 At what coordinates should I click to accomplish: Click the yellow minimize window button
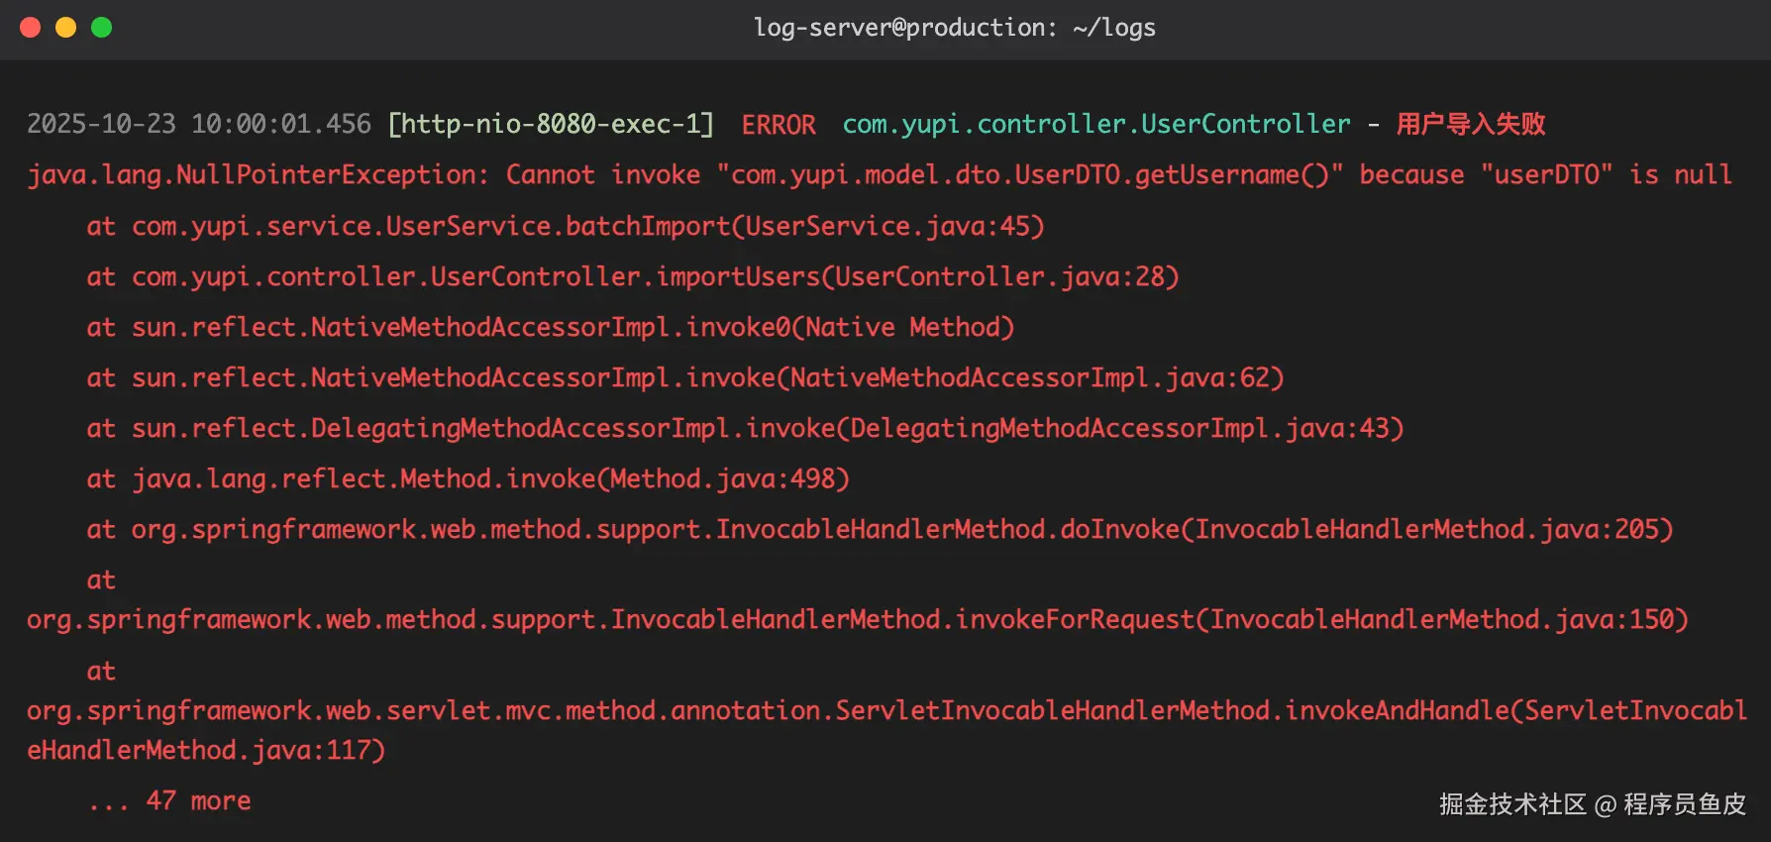click(66, 28)
